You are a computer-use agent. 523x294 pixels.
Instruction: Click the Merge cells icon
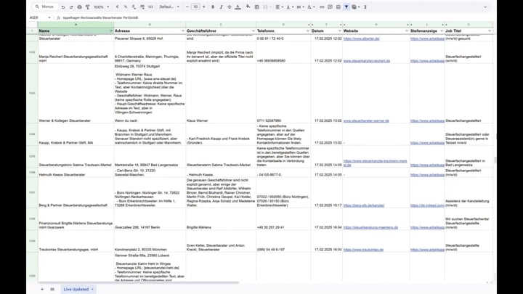tap(266, 7)
